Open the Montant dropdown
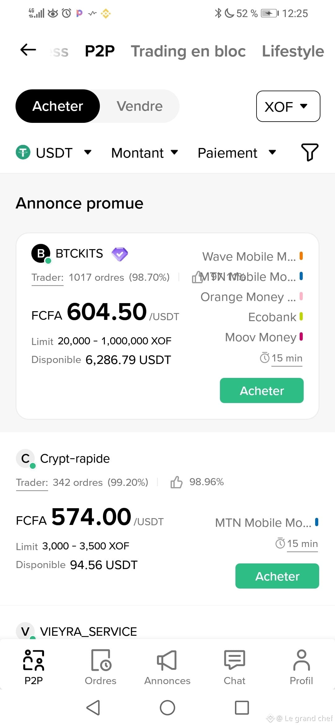Image resolution: width=335 pixels, height=726 pixels. 145,153
